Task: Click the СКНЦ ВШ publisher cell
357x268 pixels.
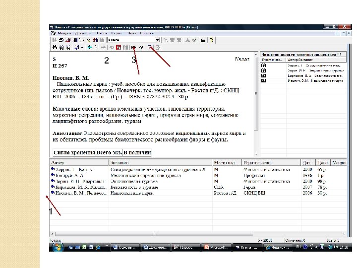Action: pyautogui.click(x=254, y=193)
